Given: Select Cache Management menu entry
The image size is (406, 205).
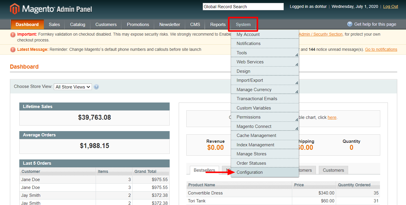Looking at the screenshot, I should coord(265,135).
